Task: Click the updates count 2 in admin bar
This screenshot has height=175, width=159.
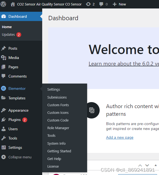Action: click(x=94, y=4)
